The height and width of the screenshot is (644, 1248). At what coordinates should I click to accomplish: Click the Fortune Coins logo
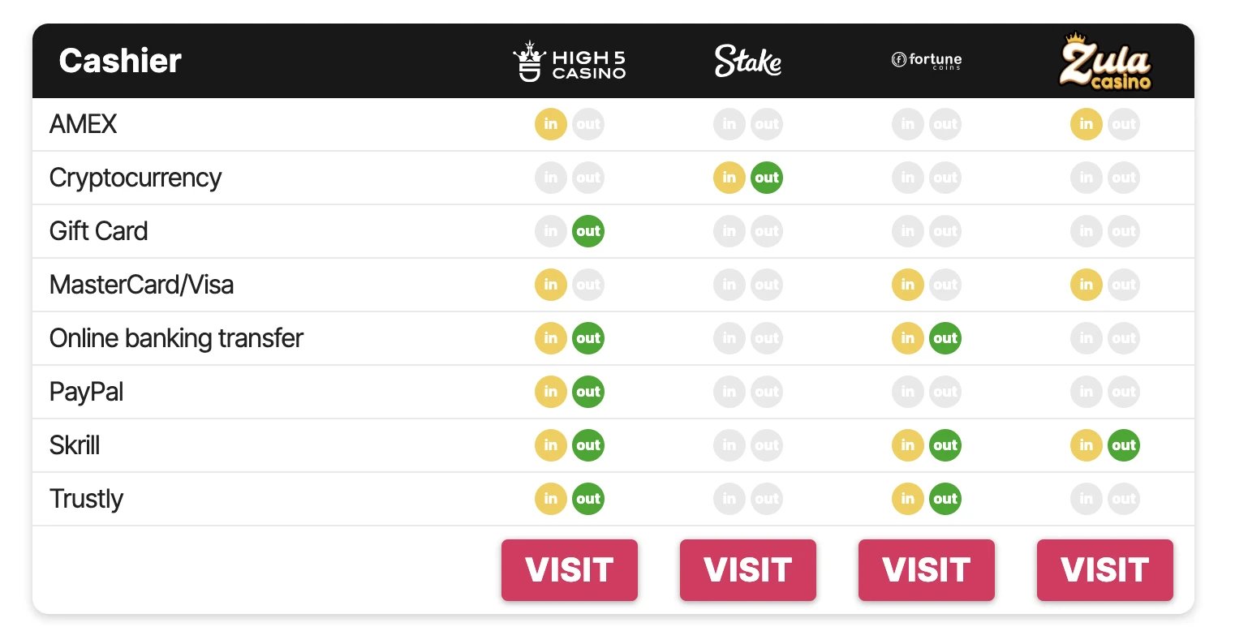click(927, 60)
